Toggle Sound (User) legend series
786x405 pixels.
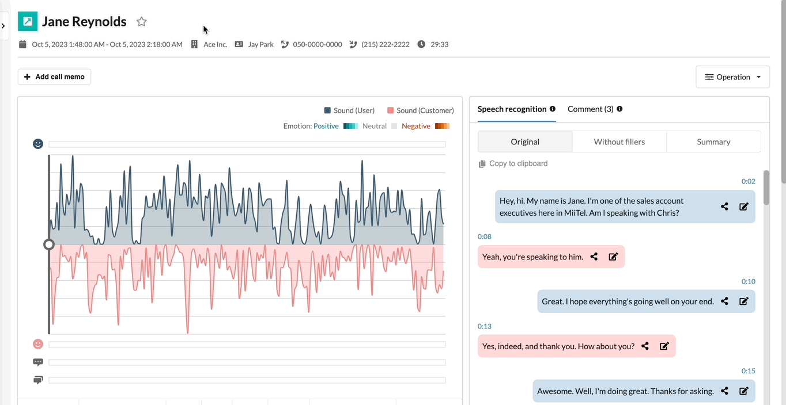tap(349, 110)
